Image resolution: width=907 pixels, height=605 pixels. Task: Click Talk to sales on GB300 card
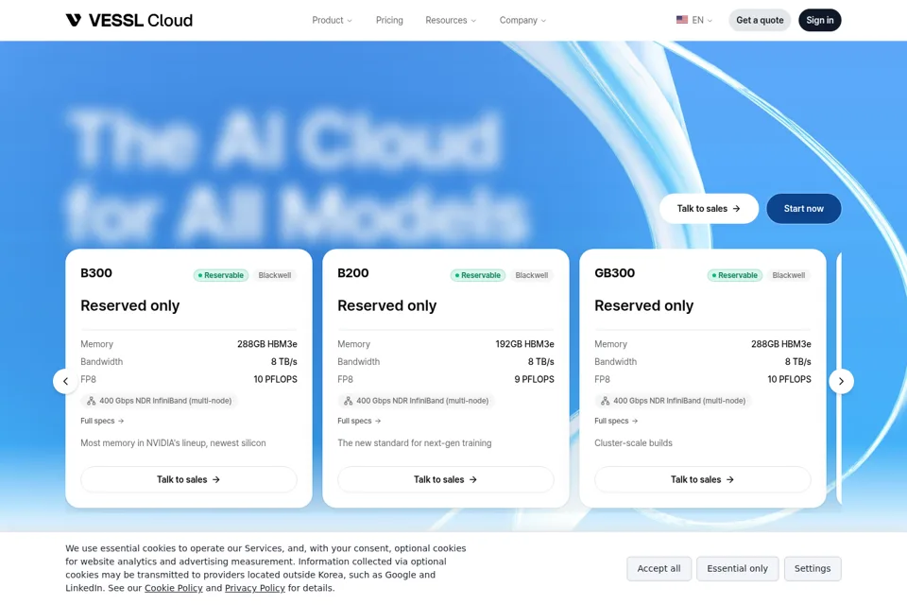pyautogui.click(x=702, y=479)
